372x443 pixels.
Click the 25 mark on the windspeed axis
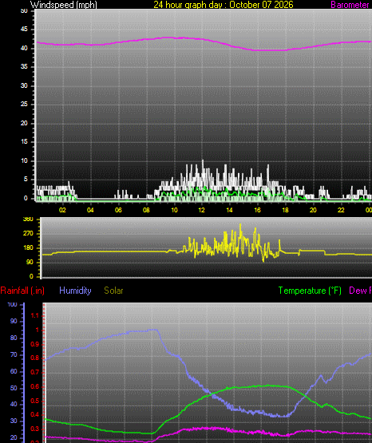24,105
